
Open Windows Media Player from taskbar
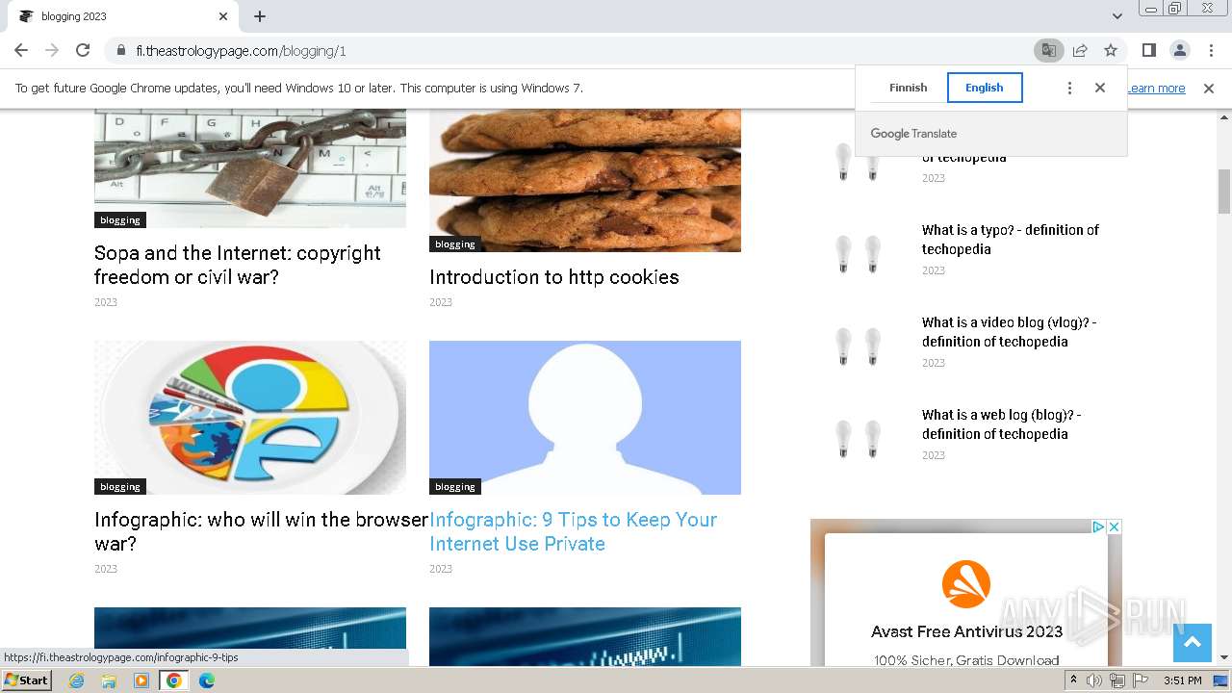pos(141,680)
